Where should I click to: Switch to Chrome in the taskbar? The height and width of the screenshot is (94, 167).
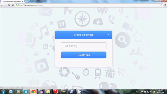(33, 92)
